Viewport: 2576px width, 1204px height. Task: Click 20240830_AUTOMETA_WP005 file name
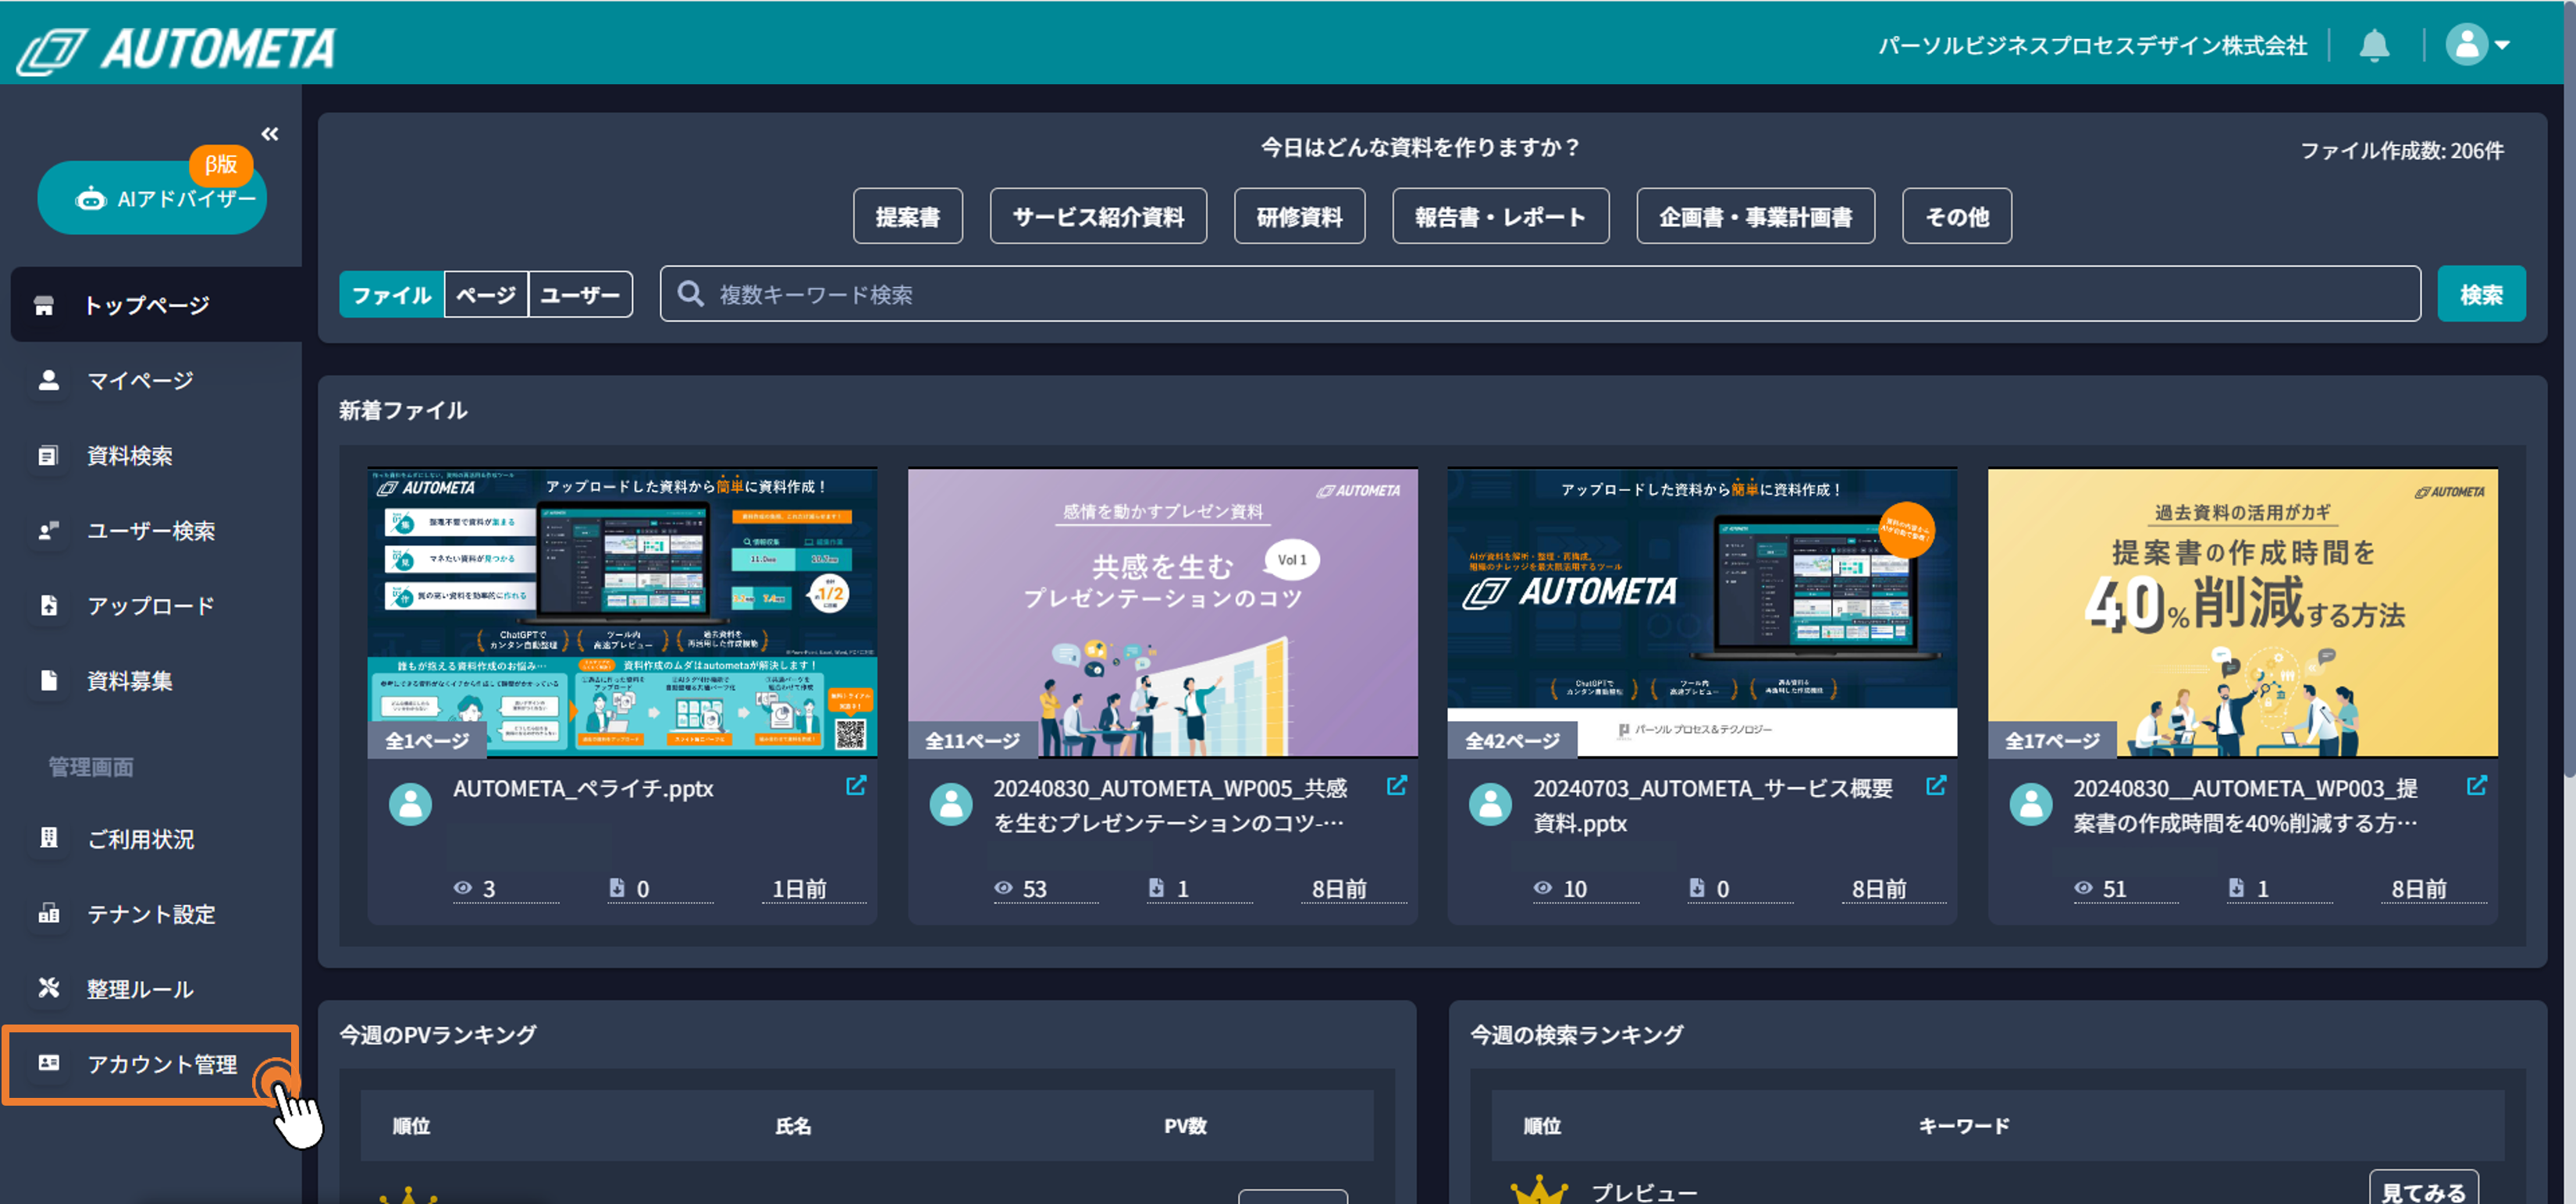[1171, 806]
